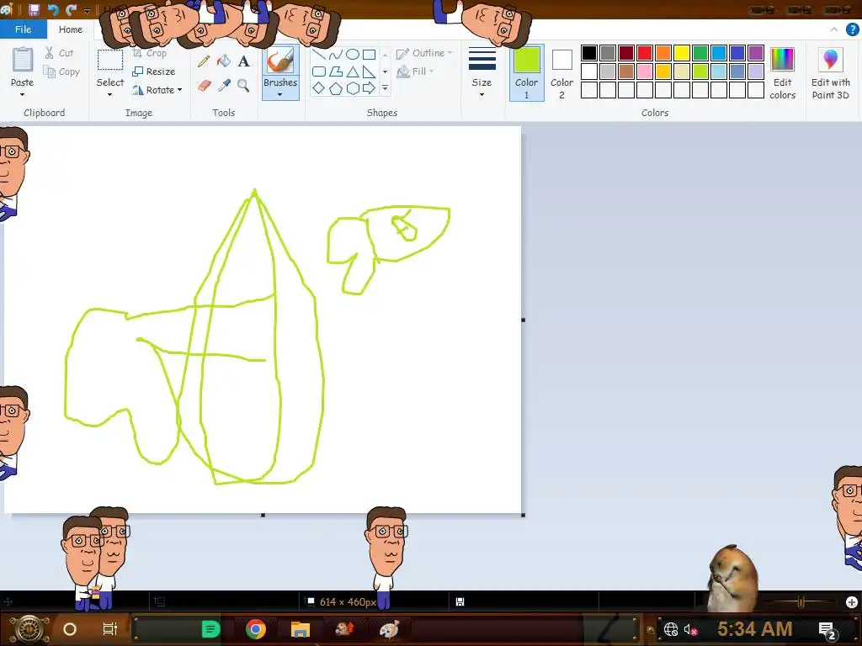This screenshot has width=862, height=646.
Task: Pick the yellow color swatch
Action: (682, 53)
